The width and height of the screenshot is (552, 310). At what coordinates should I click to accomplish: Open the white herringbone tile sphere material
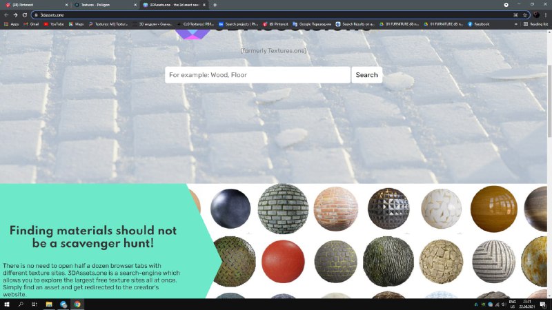[494, 262]
